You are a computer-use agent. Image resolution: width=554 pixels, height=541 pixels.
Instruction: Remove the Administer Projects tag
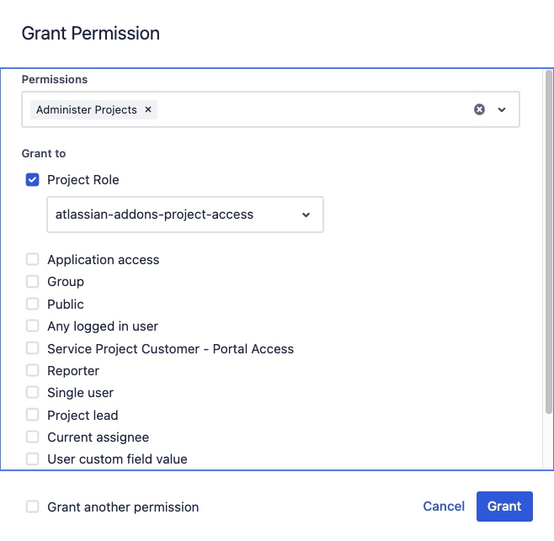tap(148, 109)
